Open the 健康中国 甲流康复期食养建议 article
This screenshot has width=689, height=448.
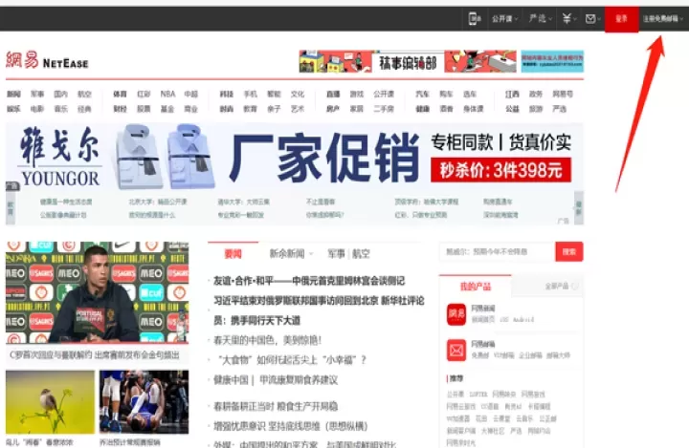click(276, 379)
